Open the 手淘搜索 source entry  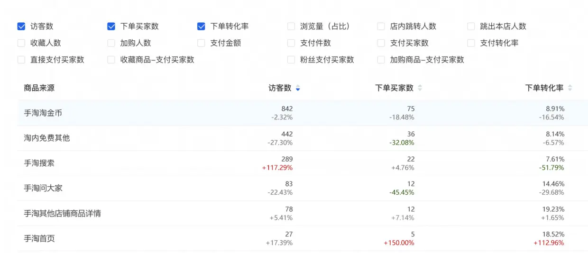[39, 163]
